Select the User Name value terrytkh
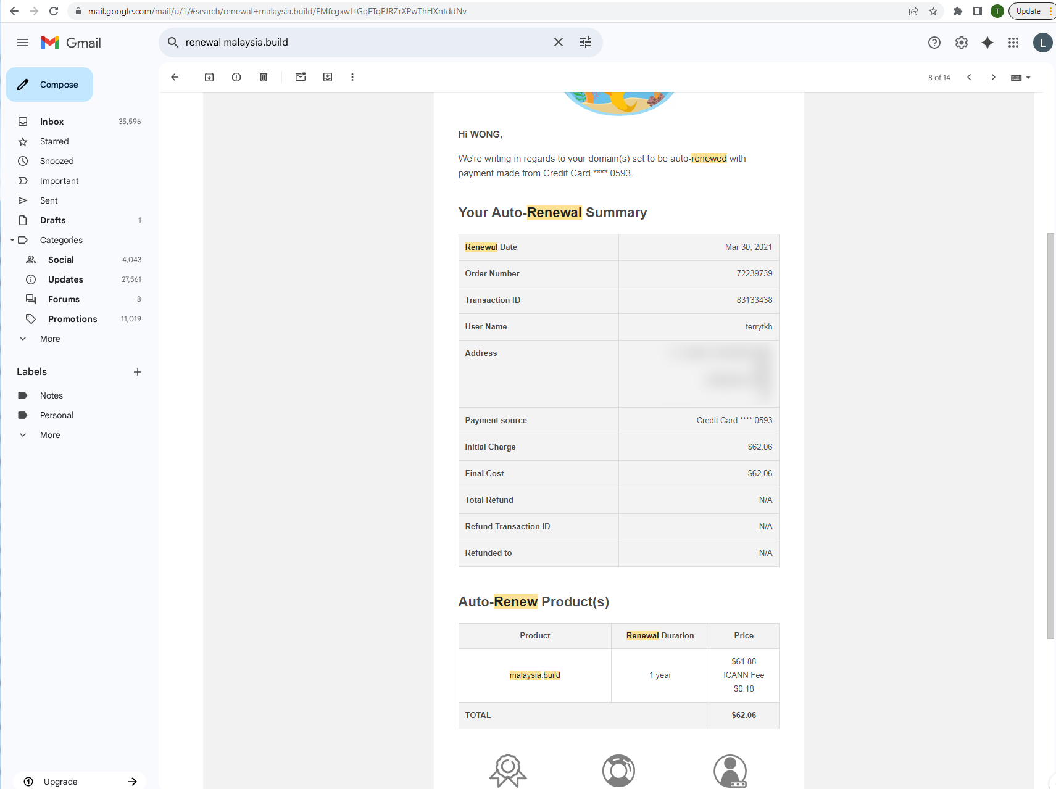This screenshot has height=789, width=1056. pyautogui.click(x=759, y=326)
